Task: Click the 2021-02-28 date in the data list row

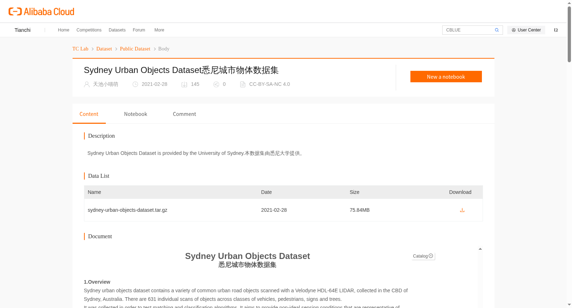Action: coord(274,210)
